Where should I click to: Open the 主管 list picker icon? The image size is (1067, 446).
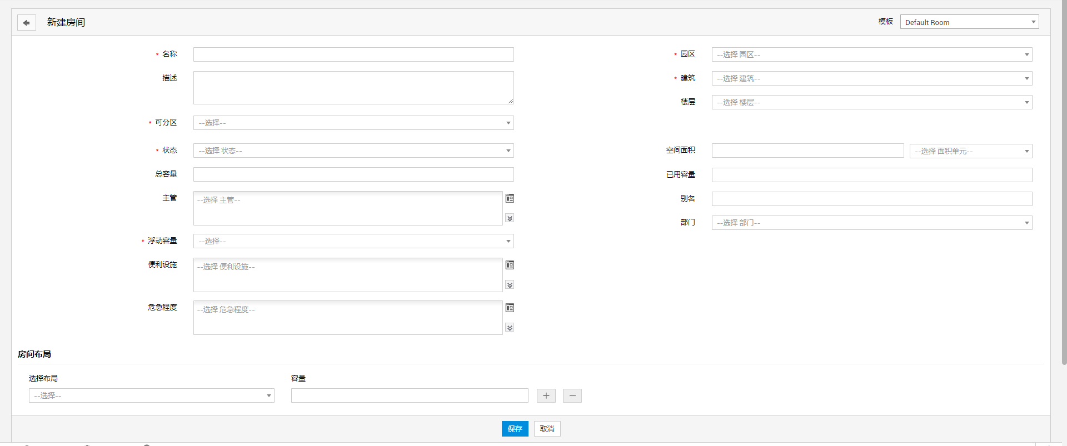pyautogui.click(x=510, y=198)
